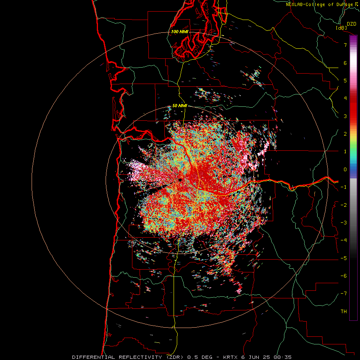Click the -1 dB value on colorbar

point(344,187)
